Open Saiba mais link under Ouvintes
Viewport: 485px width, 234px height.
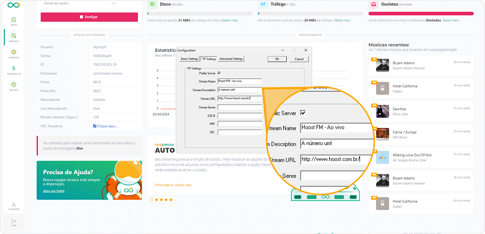tap(451, 21)
